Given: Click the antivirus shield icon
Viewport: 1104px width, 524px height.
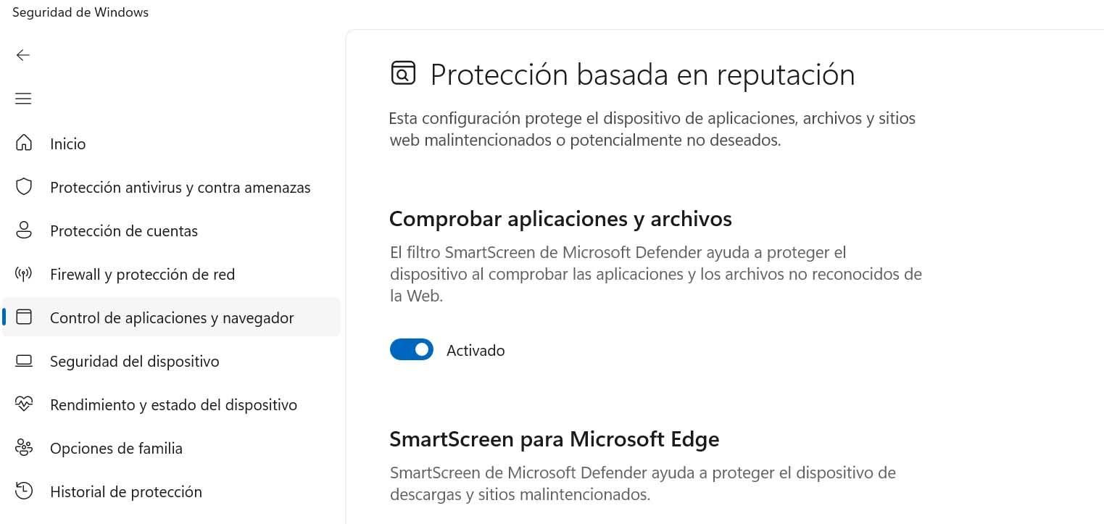Looking at the screenshot, I should tap(24, 187).
